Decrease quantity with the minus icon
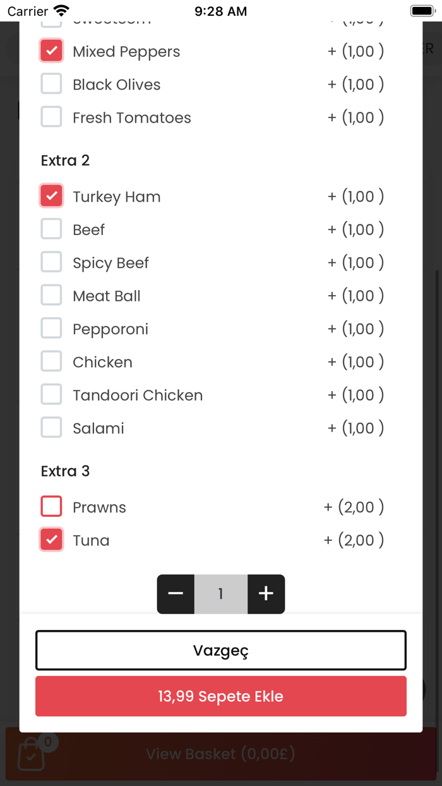The image size is (442, 786). (176, 594)
